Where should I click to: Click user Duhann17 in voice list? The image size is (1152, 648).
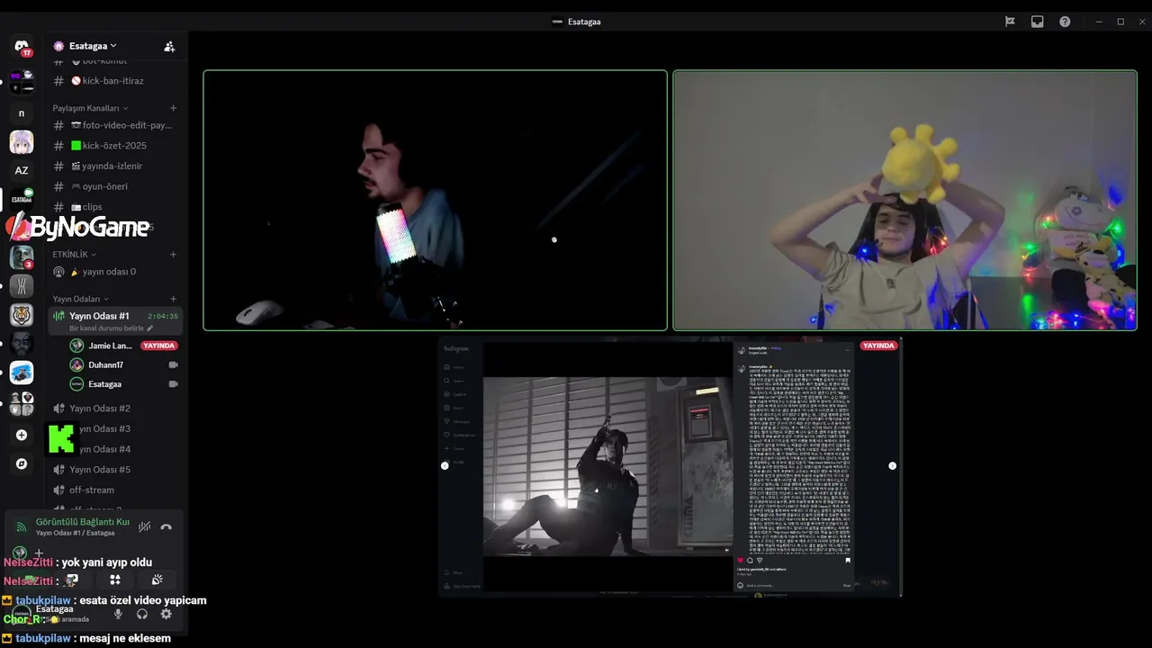124,365
